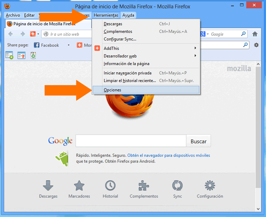This screenshot has height=217, width=266.
Task: Open the Ayuda menu
Action: point(128,15)
